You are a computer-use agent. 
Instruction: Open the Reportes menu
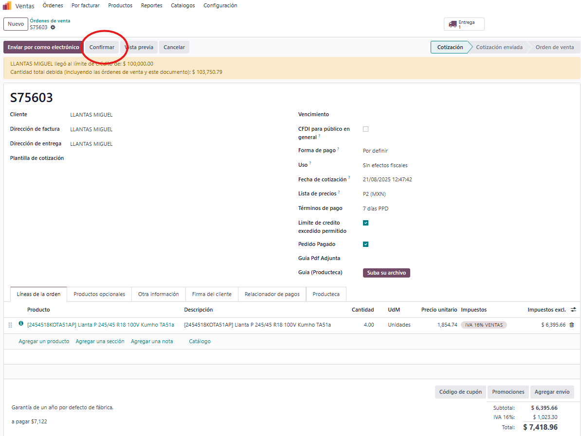click(151, 5)
